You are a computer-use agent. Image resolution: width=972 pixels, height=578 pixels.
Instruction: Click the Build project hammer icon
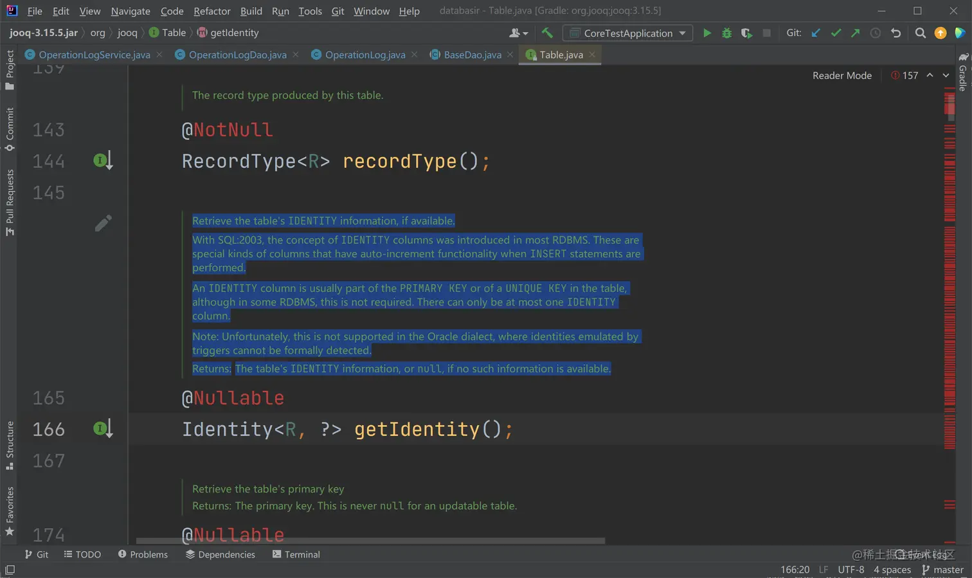coord(547,33)
